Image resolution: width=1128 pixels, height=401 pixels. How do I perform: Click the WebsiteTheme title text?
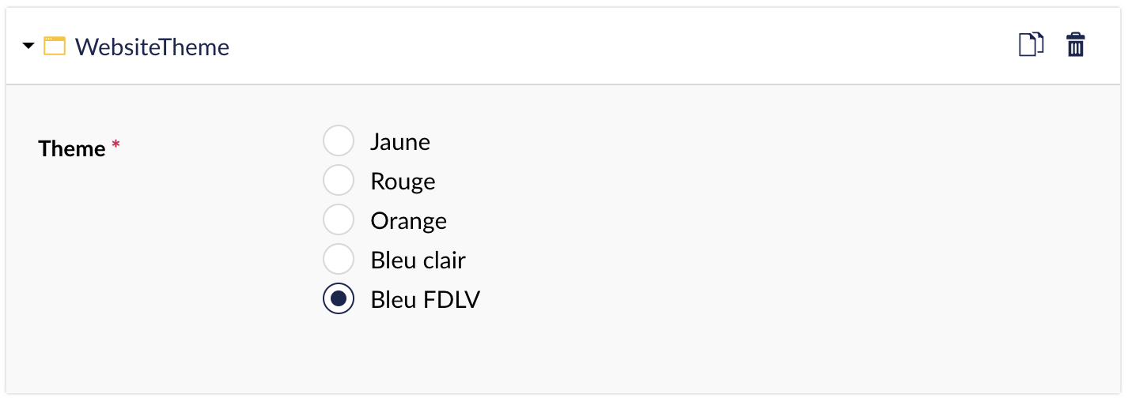(152, 47)
